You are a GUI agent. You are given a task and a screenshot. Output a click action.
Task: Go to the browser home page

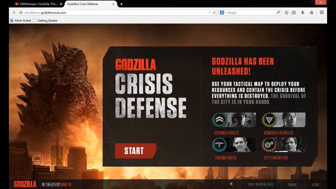point(311,13)
